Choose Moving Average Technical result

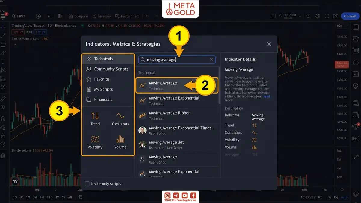tap(177, 85)
